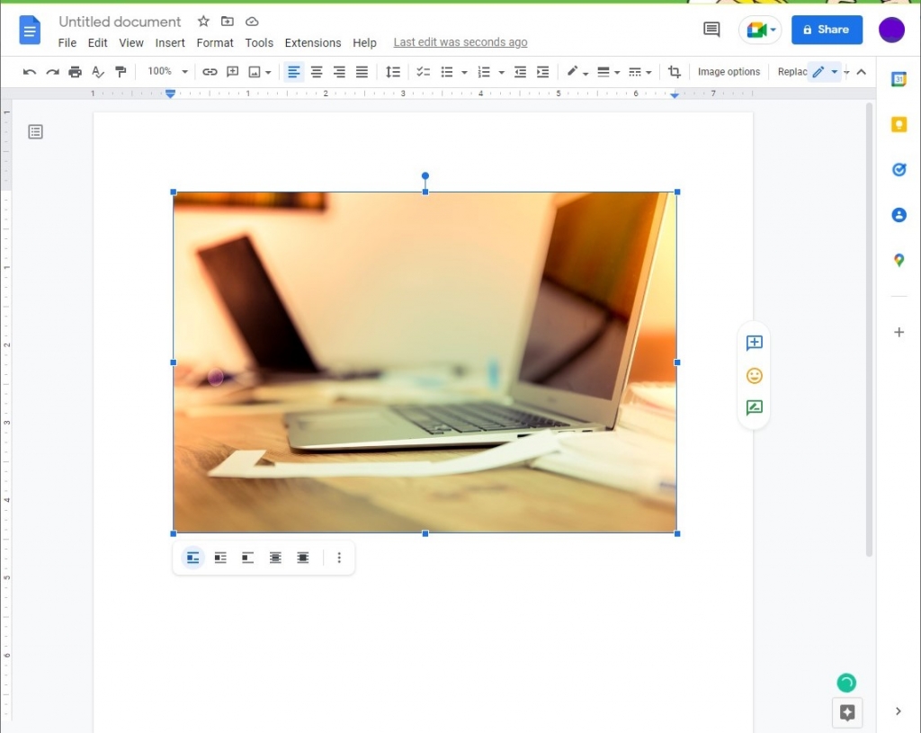Switch to In front of text wrapping
The height and width of the screenshot is (733, 921).
pyautogui.click(x=303, y=558)
